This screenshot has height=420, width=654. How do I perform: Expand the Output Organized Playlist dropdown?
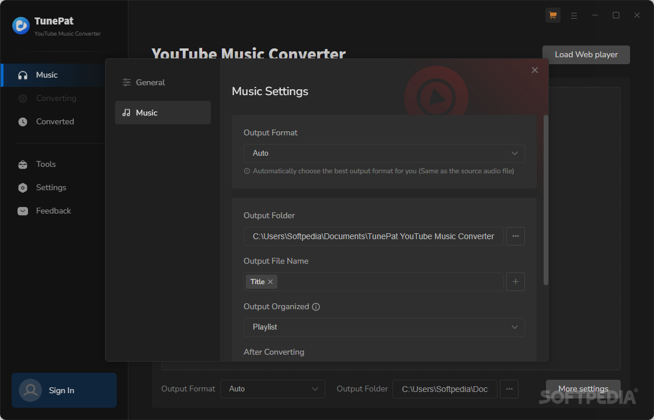[384, 327]
